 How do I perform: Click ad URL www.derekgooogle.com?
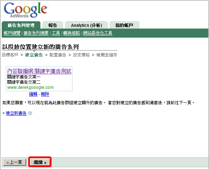click(30, 87)
